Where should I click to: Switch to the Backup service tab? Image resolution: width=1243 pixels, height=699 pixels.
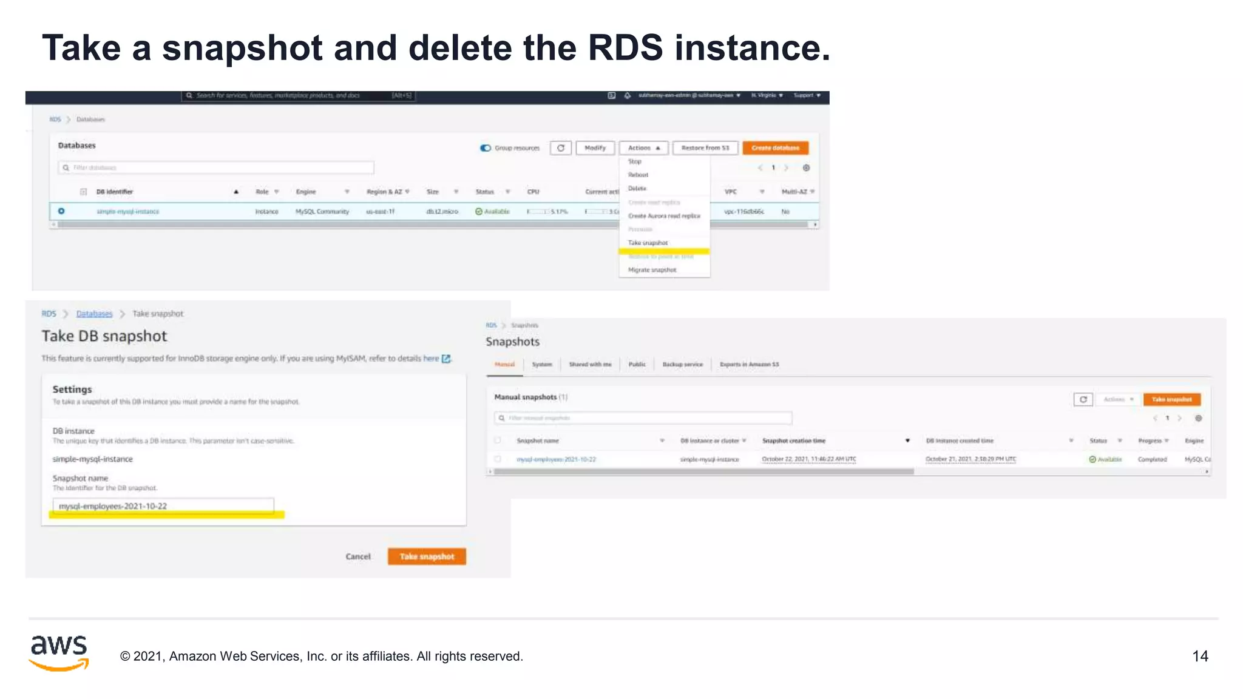click(x=682, y=365)
